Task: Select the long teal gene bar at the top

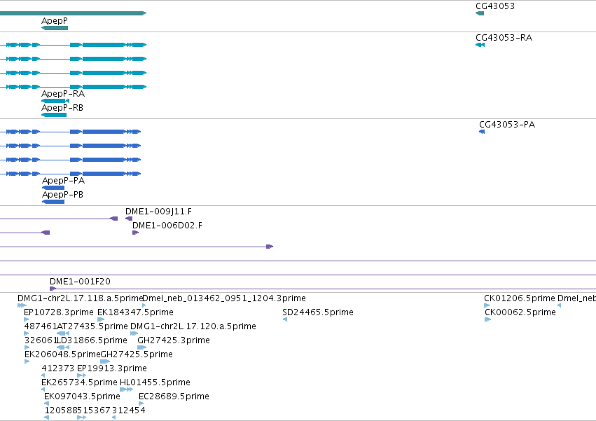Action: pos(73,13)
